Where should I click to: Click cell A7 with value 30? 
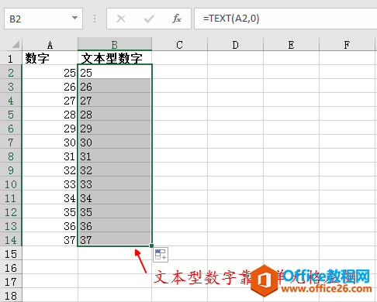[50, 142]
